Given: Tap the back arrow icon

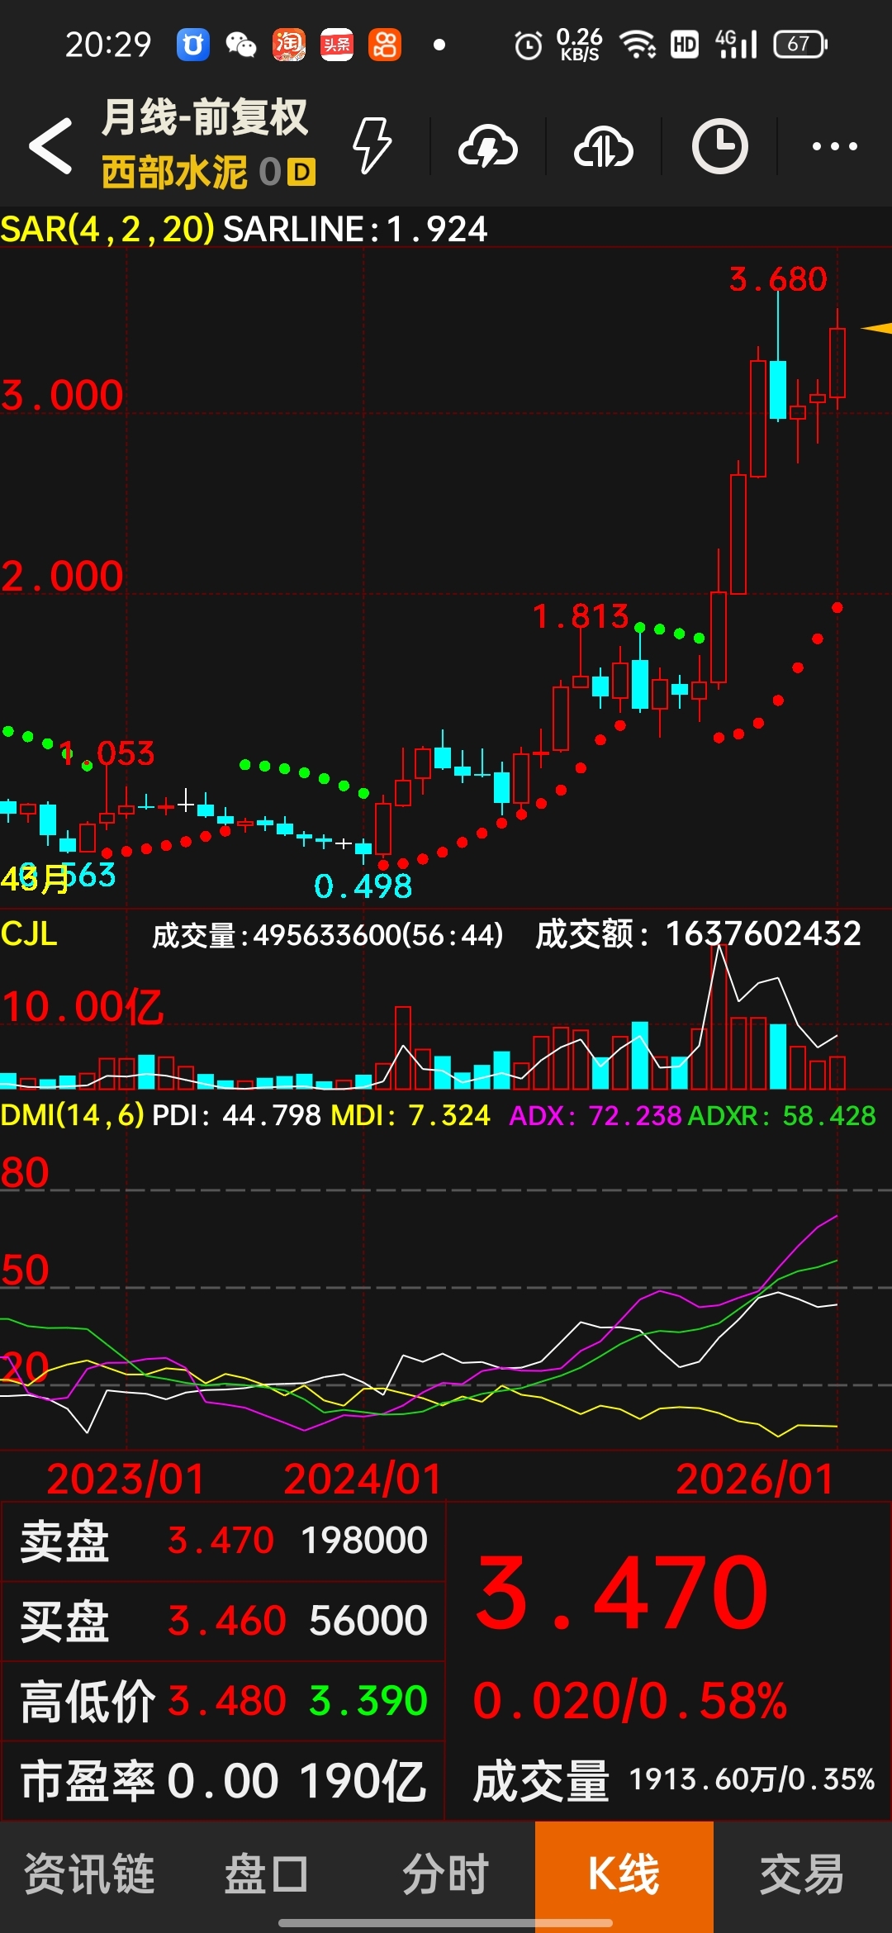Looking at the screenshot, I should [x=51, y=145].
